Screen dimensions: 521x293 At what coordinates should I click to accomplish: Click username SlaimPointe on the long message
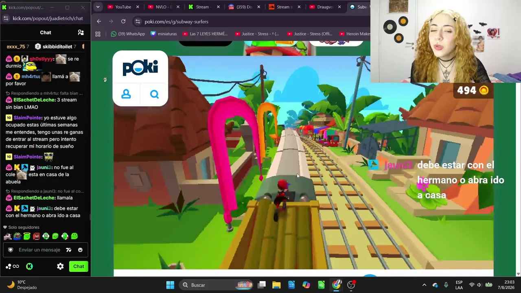pos(27,118)
